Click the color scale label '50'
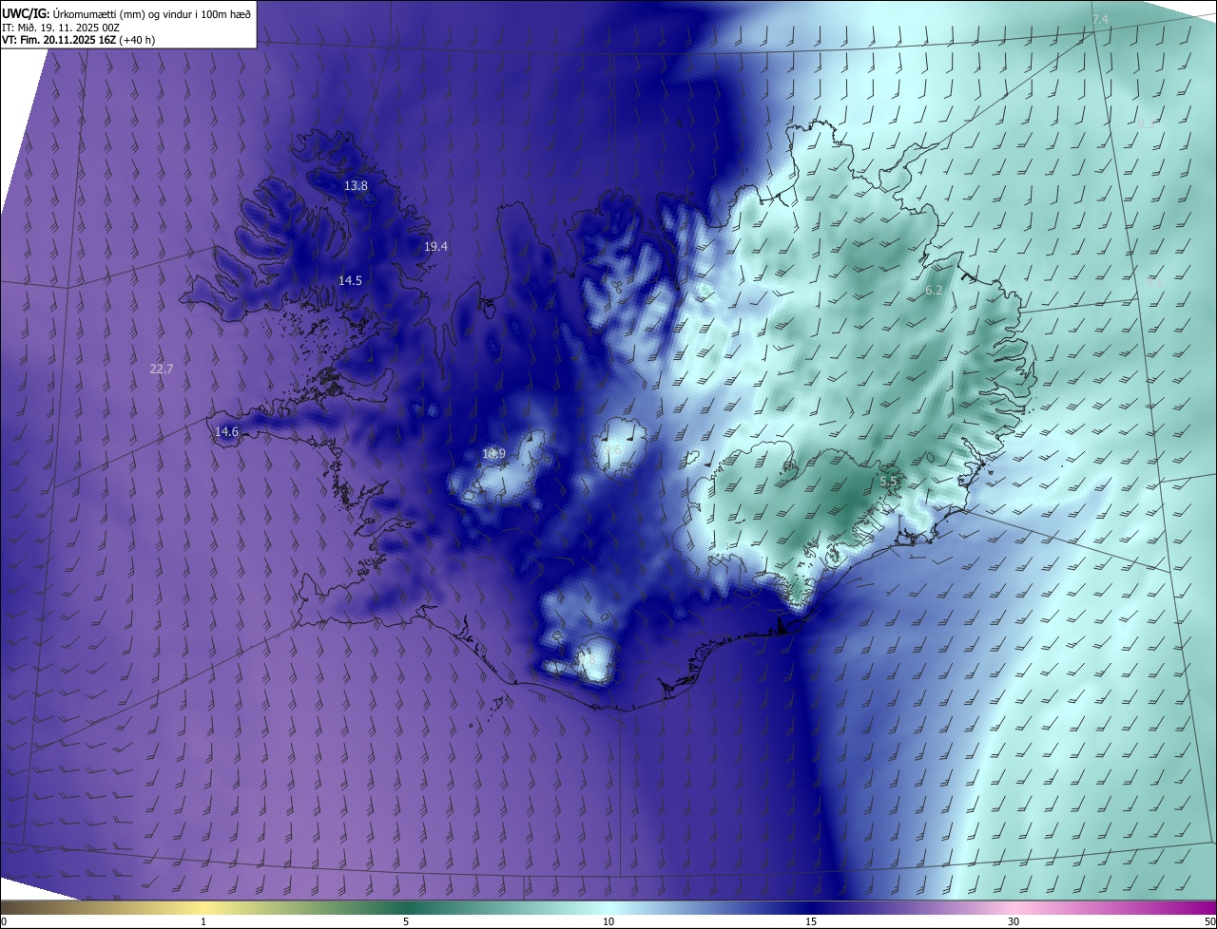 click(x=1209, y=921)
